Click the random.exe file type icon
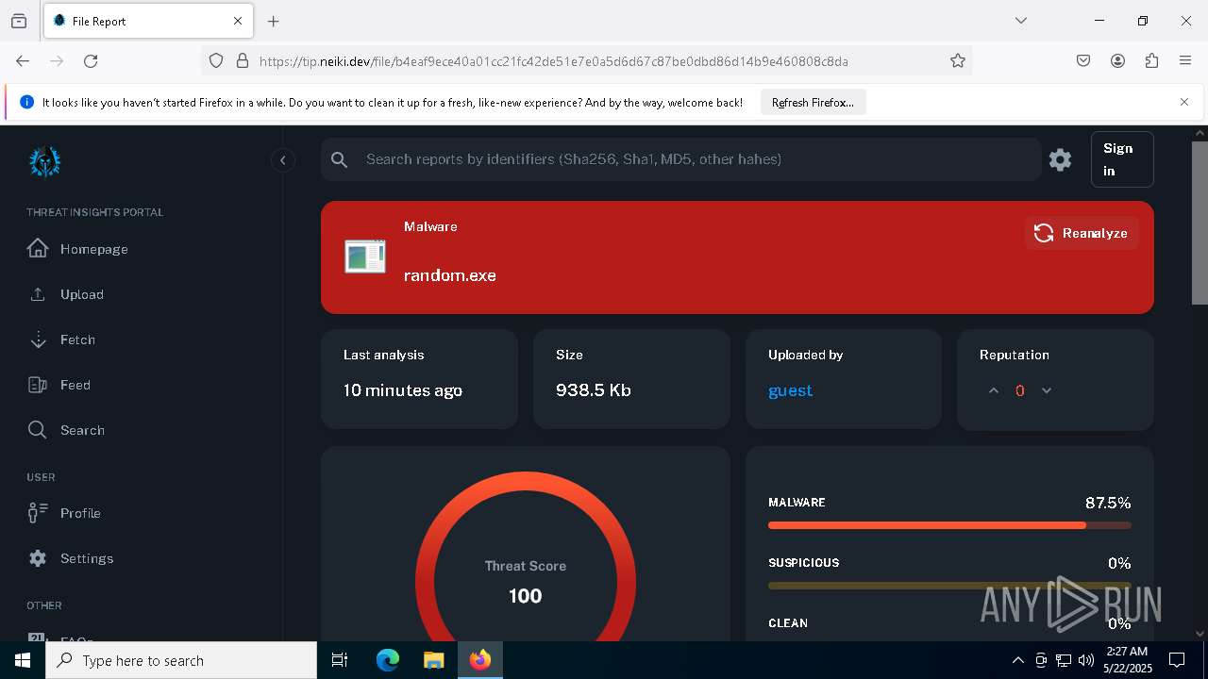Viewport: 1208px width, 679px height. click(365, 257)
